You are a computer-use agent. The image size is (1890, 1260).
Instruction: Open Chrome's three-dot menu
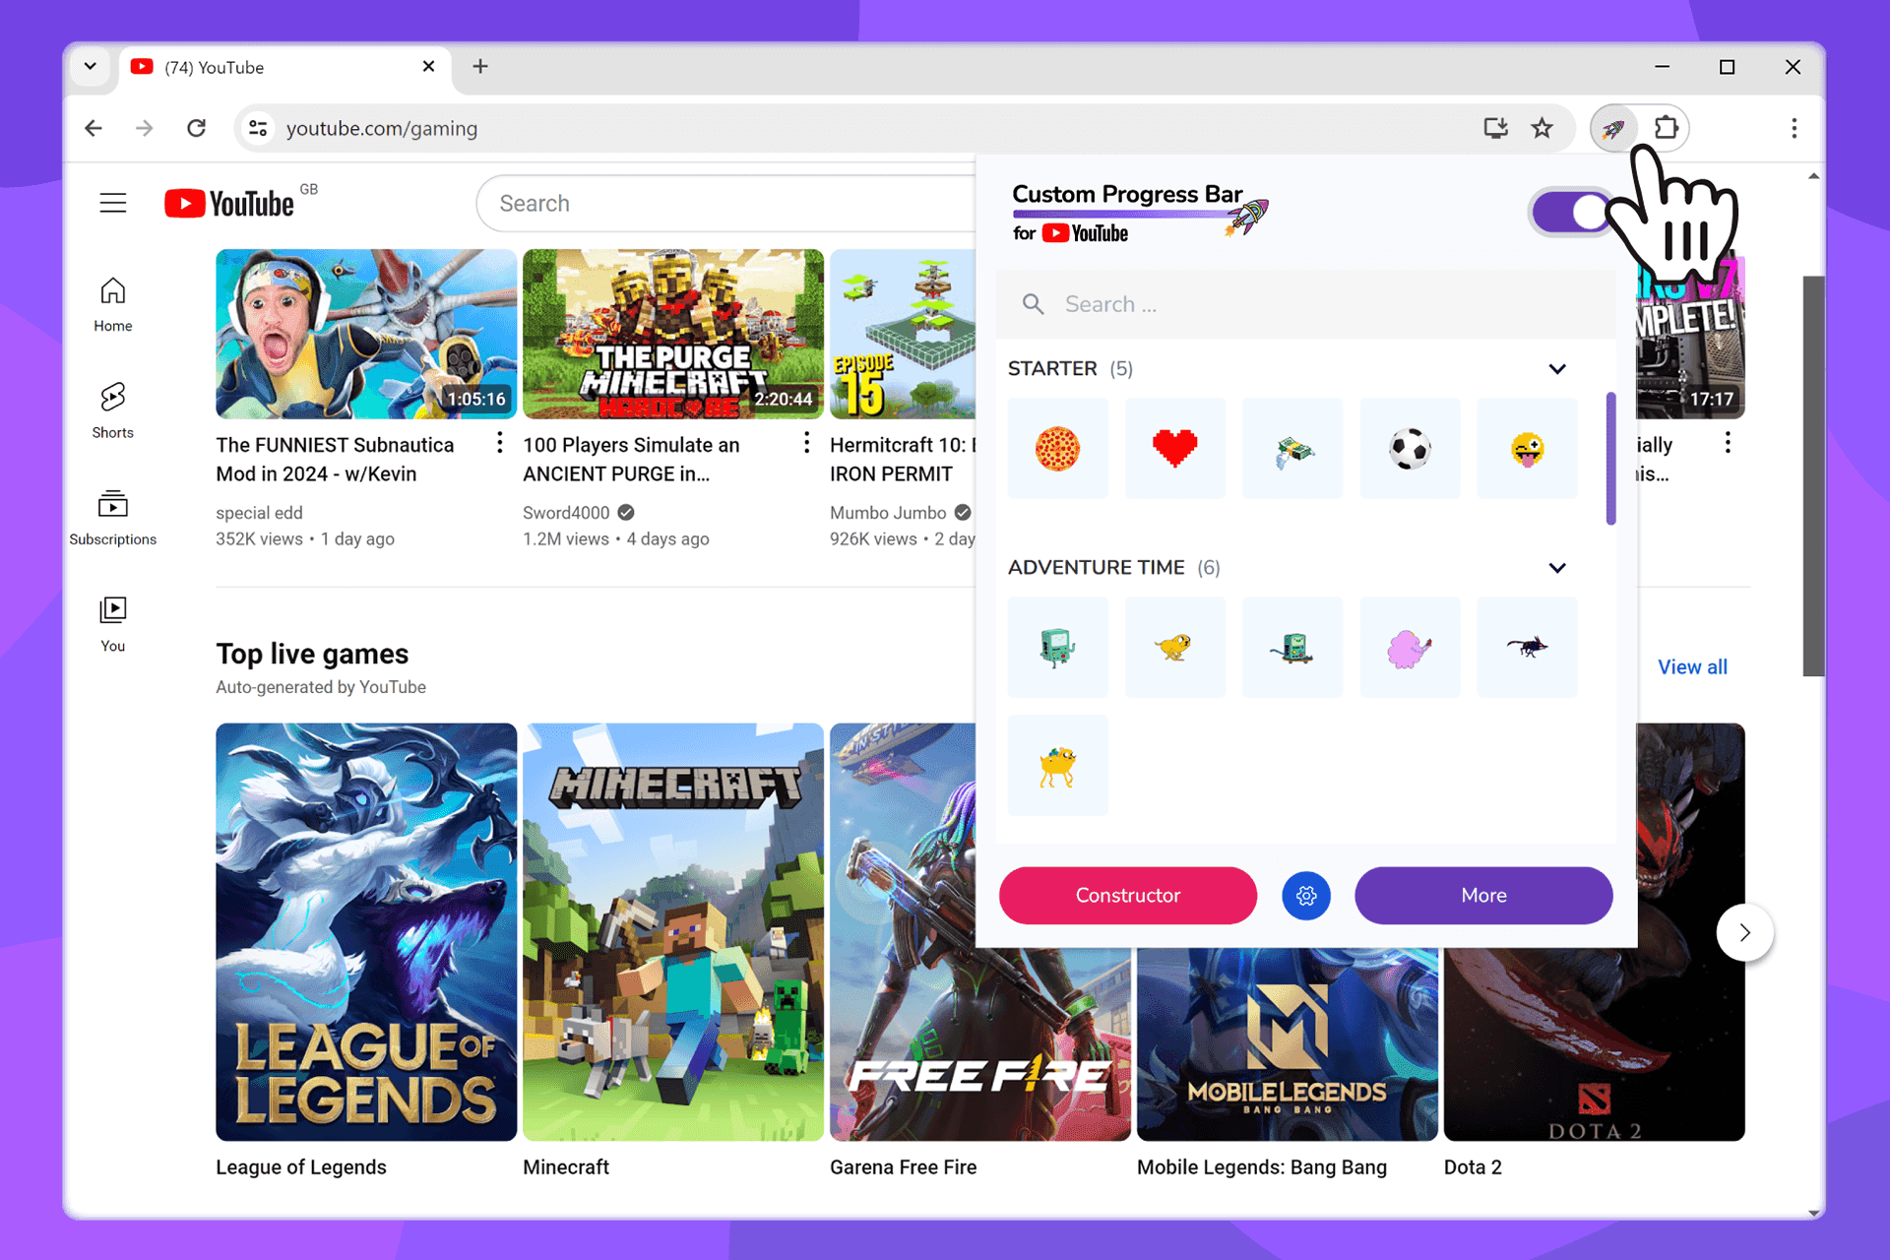[x=1794, y=128]
